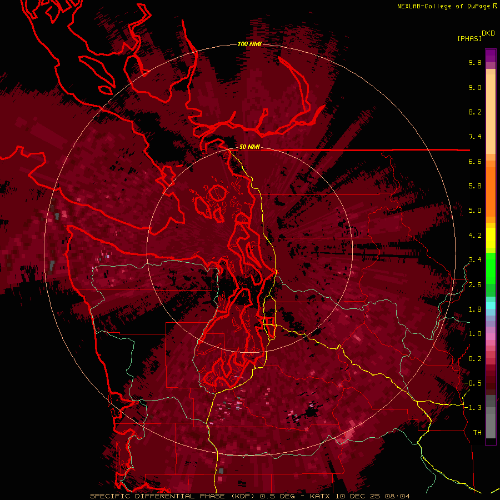The image size is (500, 500).
Task: Click the 50 NMI range ring label
Action: click(x=249, y=147)
